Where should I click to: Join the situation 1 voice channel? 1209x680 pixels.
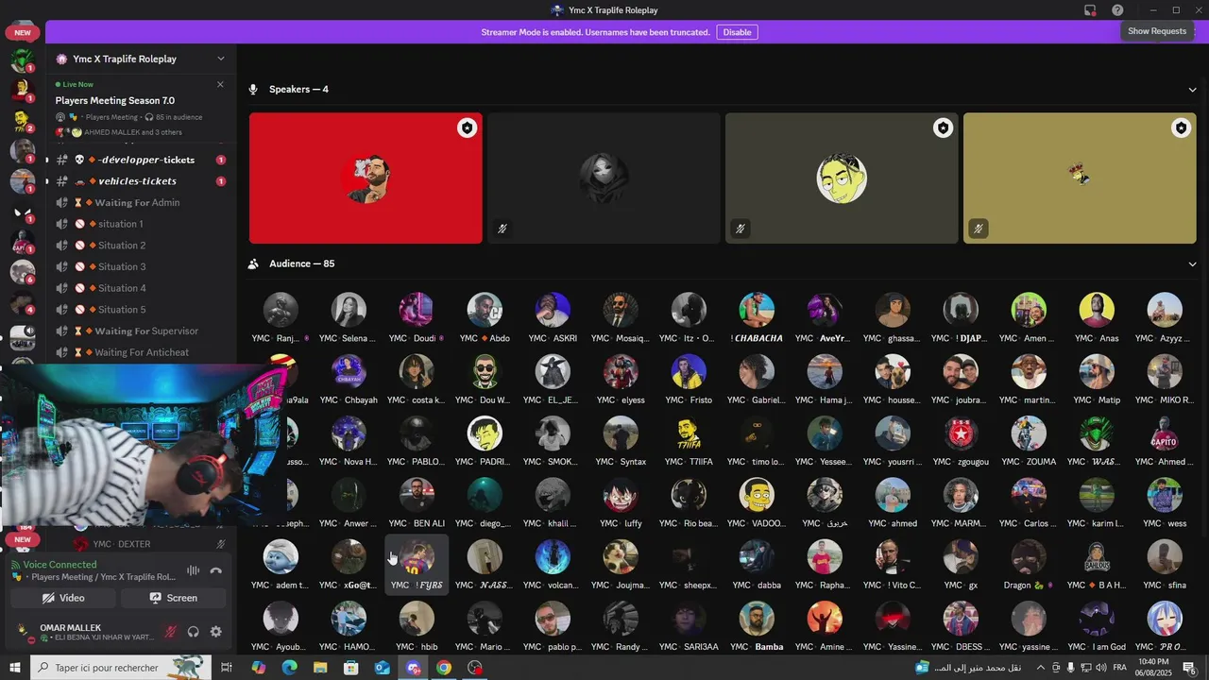pyautogui.click(x=140, y=224)
